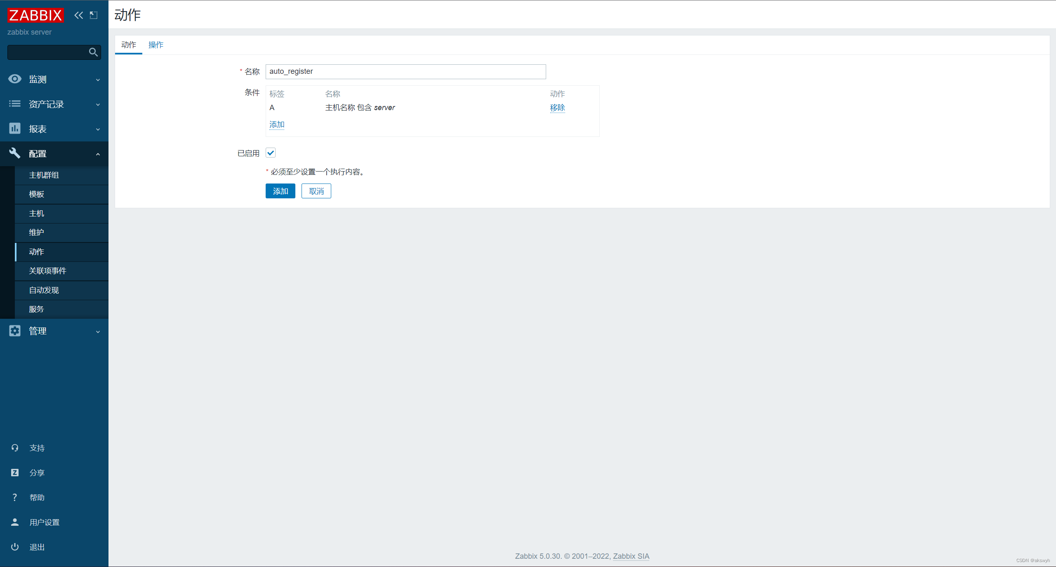1056x567 pixels.
Task: Select the 动作 submenu item in sidebar
Action: coord(61,252)
